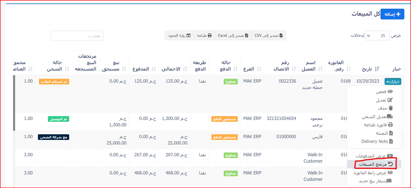Print the sales list via طباعة
411x188 pixels.
[204, 36]
